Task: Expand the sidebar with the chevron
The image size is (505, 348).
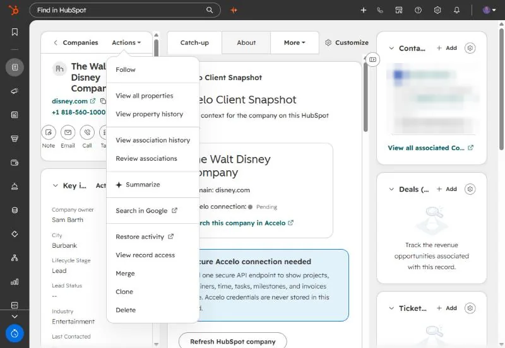Action: pos(15,316)
